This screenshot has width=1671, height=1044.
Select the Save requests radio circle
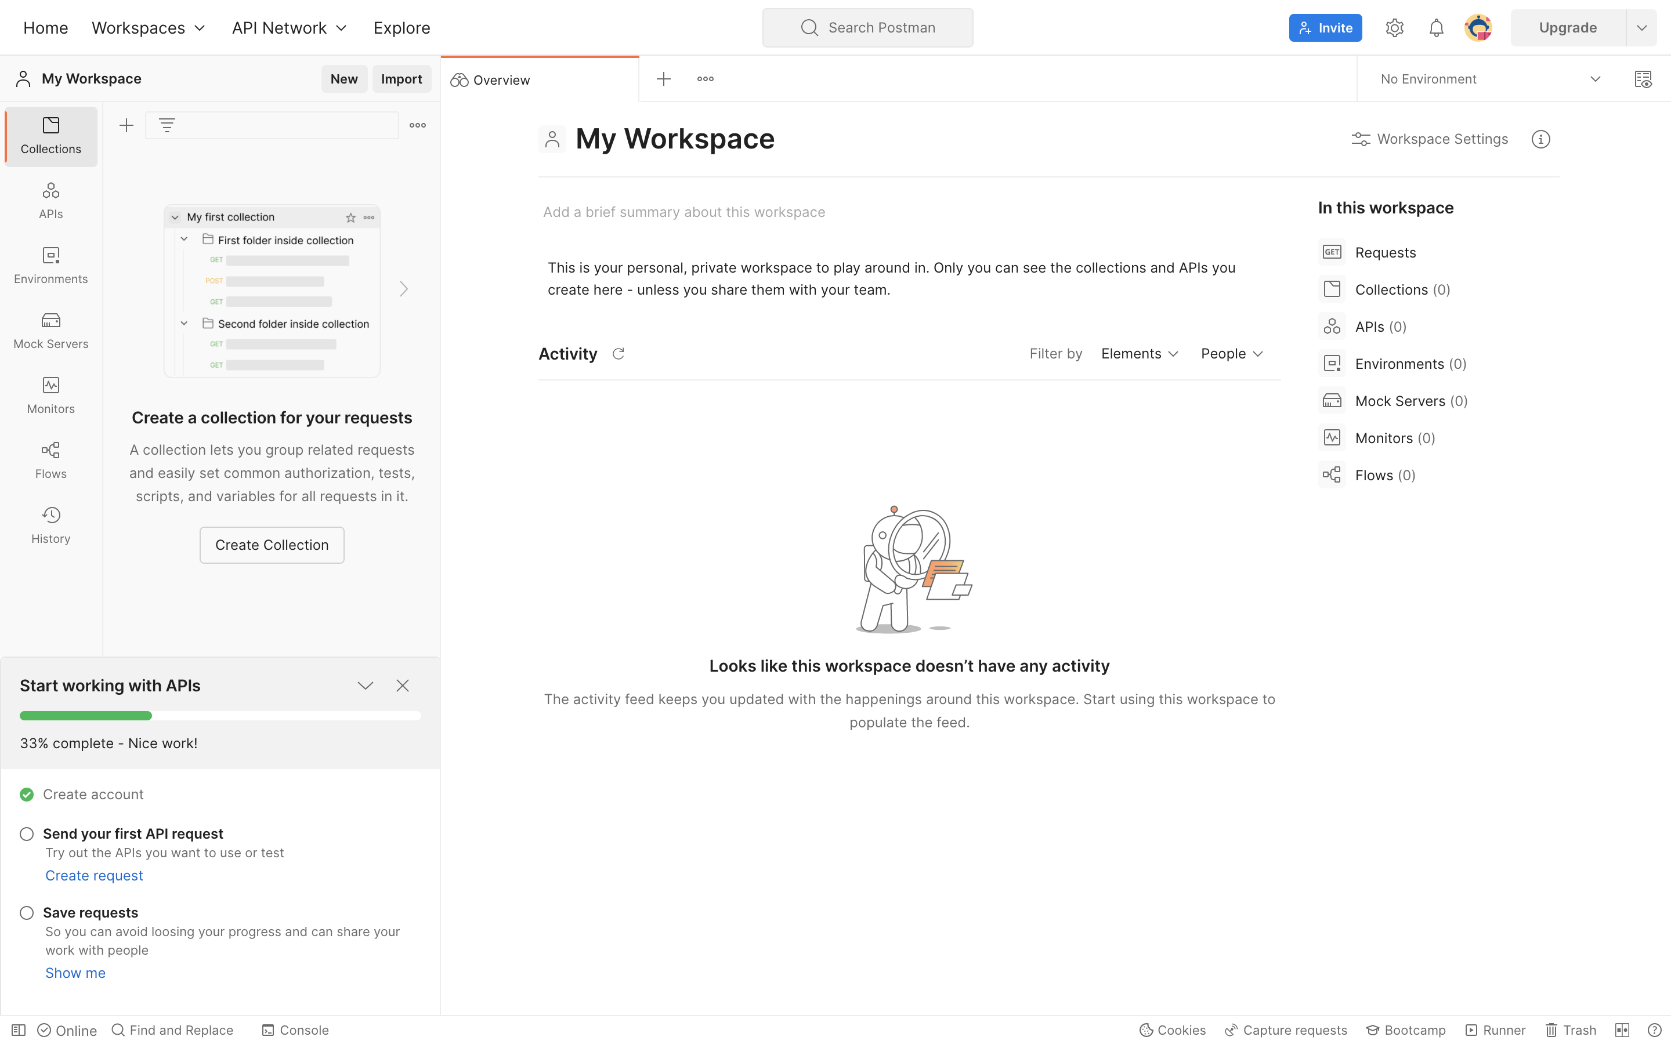(x=27, y=912)
